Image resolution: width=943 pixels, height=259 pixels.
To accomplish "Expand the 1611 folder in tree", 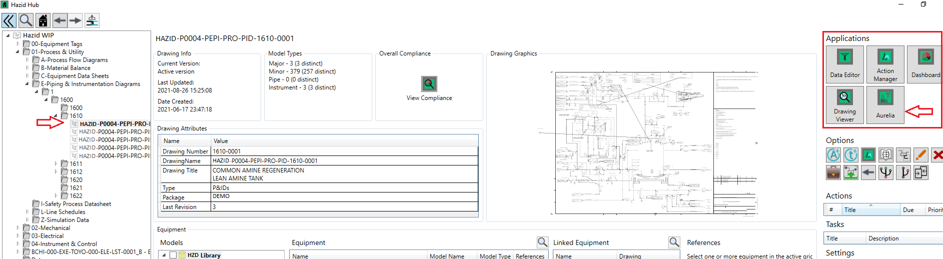I will pyautogui.click(x=56, y=163).
